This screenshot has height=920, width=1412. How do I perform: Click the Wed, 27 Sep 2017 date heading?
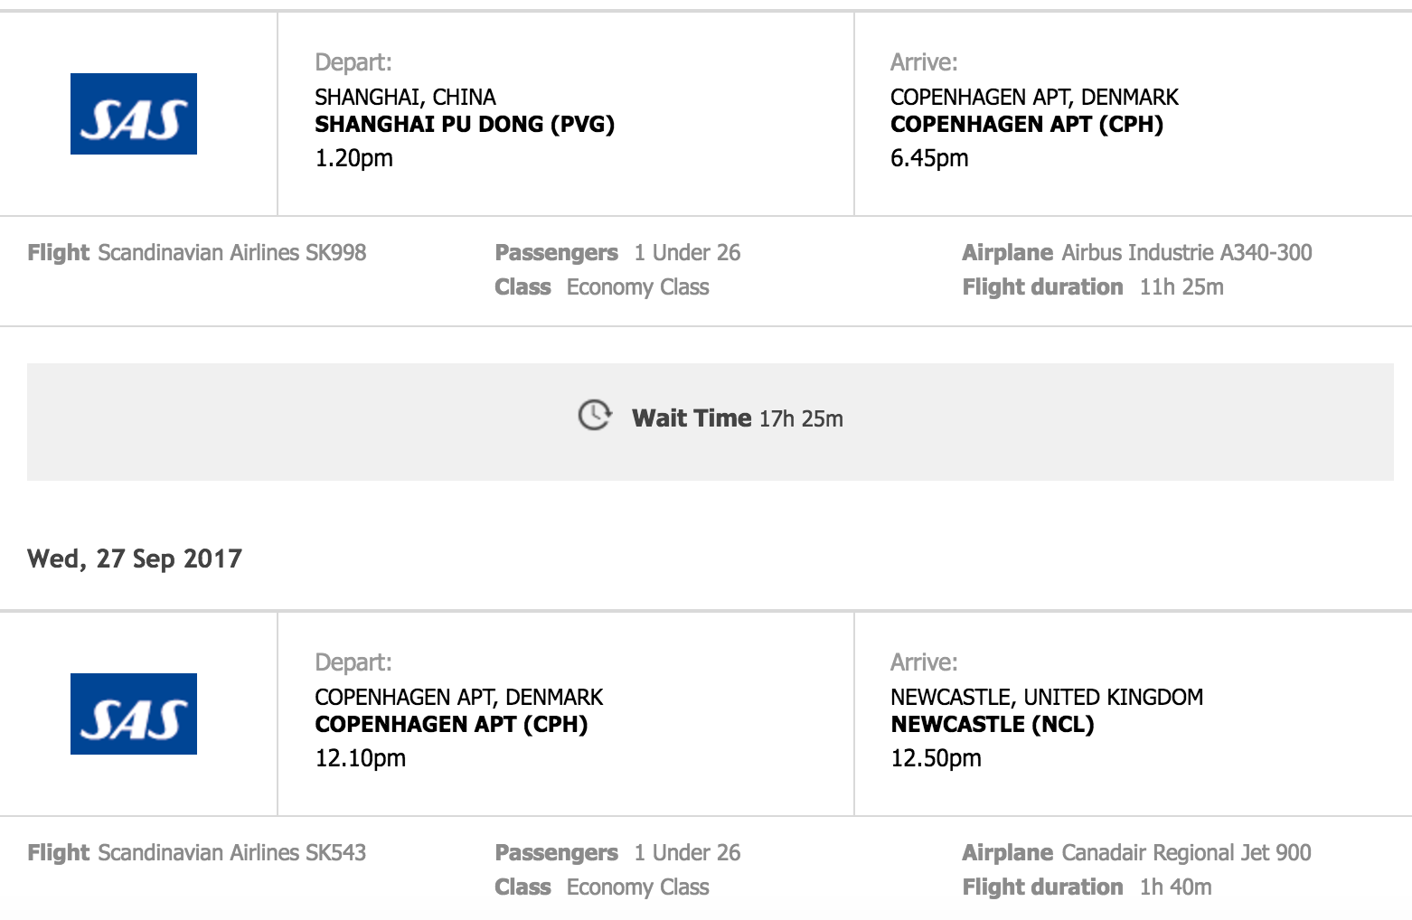pos(135,559)
